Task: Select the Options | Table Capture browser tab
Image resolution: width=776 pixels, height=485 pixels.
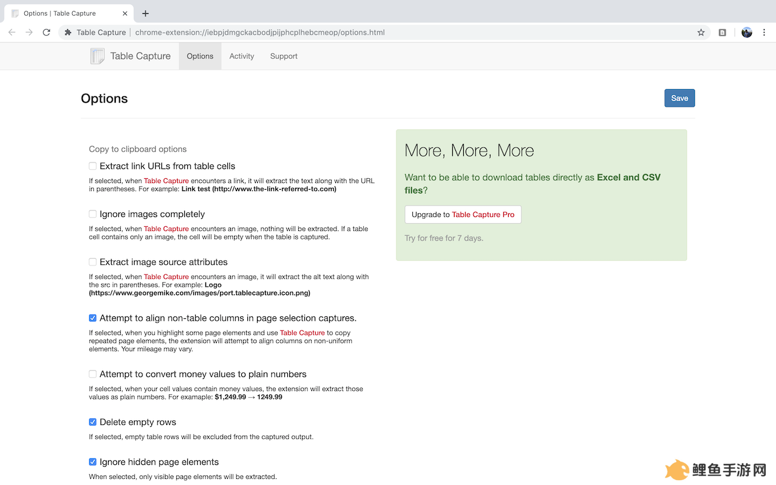Action: [x=70, y=13]
